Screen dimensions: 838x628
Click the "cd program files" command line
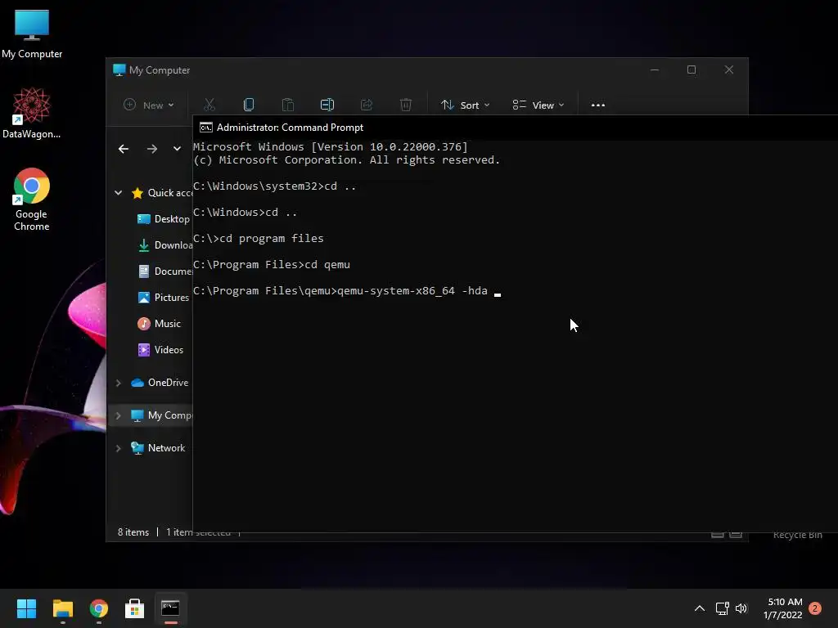click(258, 239)
